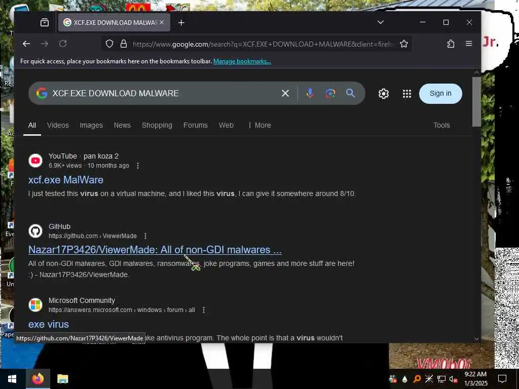The width and height of the screenshot is (519, 389).
Task: Switch to Shopping results tab
Action: [x=157, y=126]
